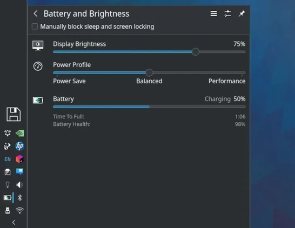This screenshot has width=295, height=228.
Task: Set power profile to Power Save
Action: (69, 81)
